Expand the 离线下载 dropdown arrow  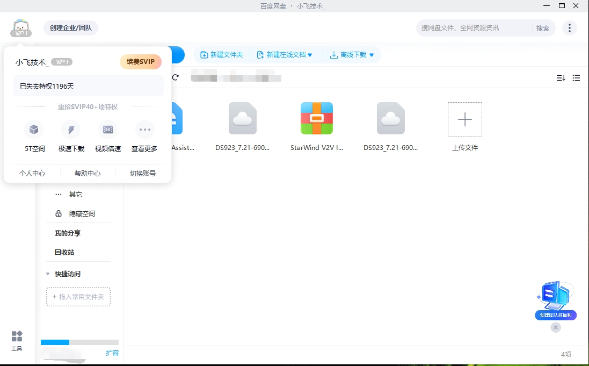372,55
